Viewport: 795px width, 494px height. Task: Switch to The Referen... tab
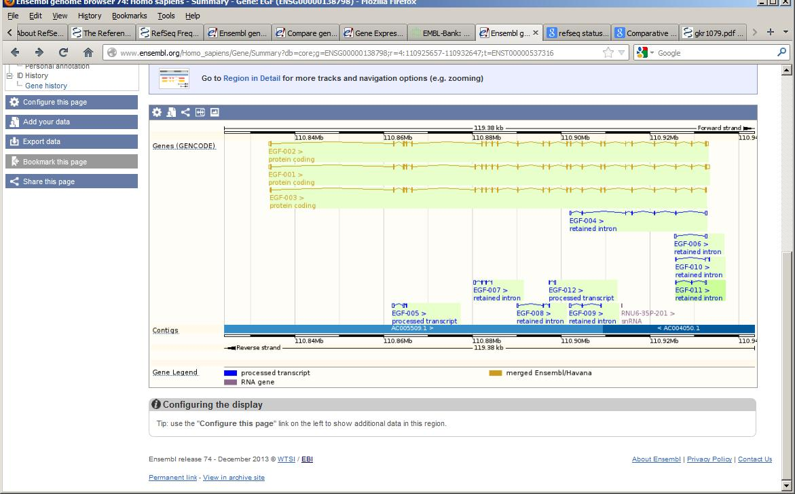point(102,33)
